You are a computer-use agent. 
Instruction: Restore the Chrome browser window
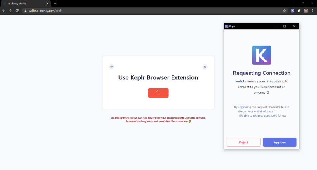point(303,3)
